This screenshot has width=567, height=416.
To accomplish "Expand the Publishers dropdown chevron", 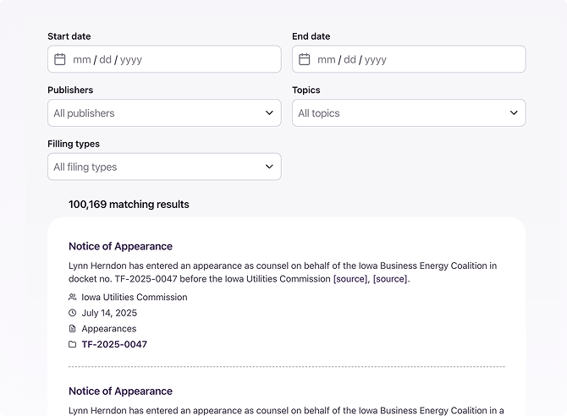I will click(x=269, y=113).
